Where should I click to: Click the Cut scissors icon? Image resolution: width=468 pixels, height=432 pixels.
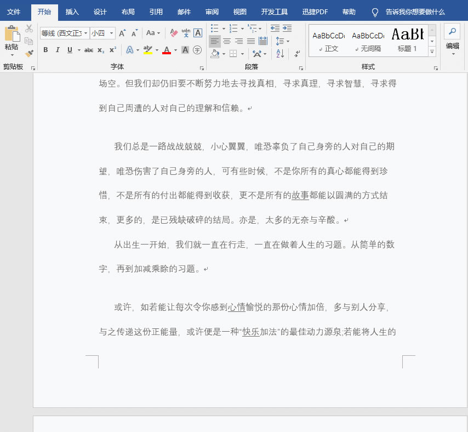29,29
